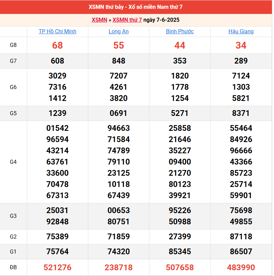Select special prize 238718
The width and height of the screenshot is (274, 276).
click(x=118, y=268)
